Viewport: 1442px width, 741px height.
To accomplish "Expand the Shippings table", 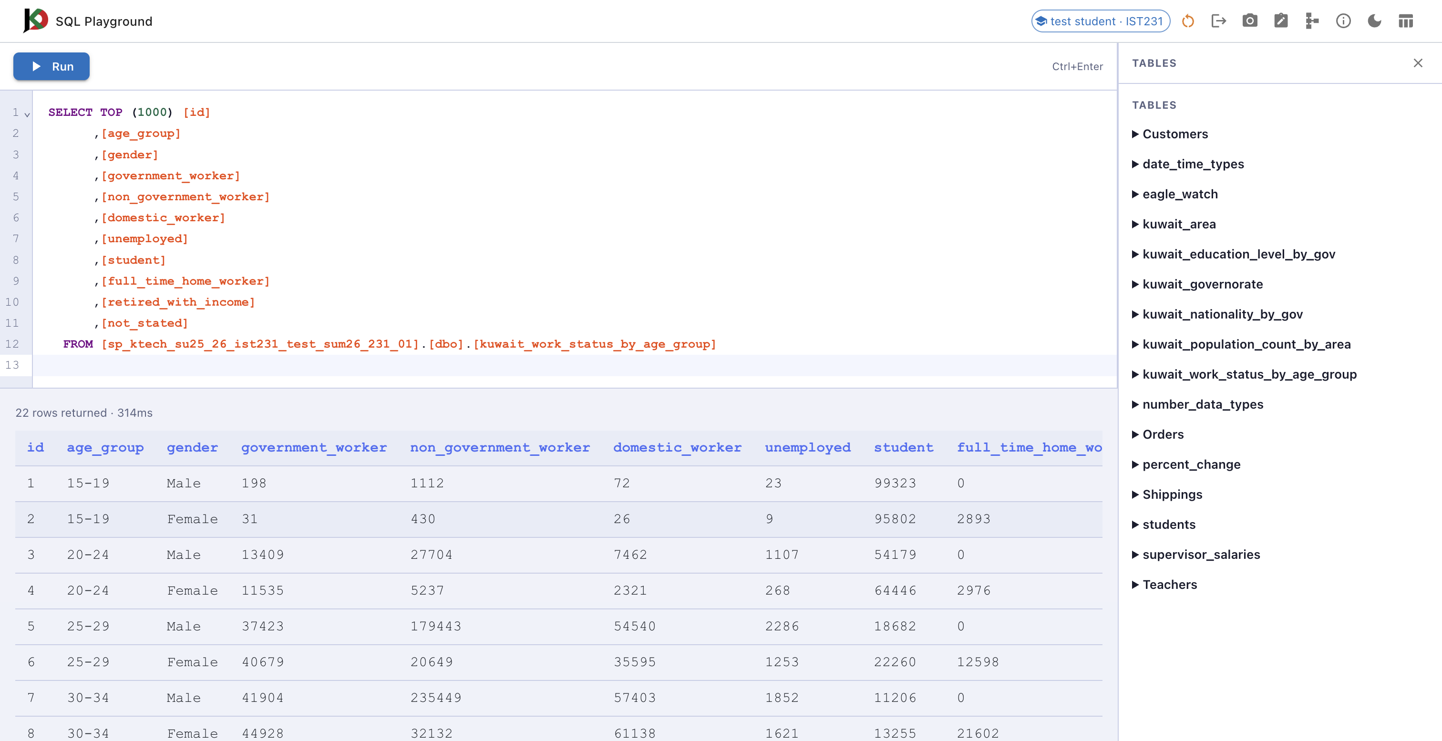I will click(x=1166, y=495).
